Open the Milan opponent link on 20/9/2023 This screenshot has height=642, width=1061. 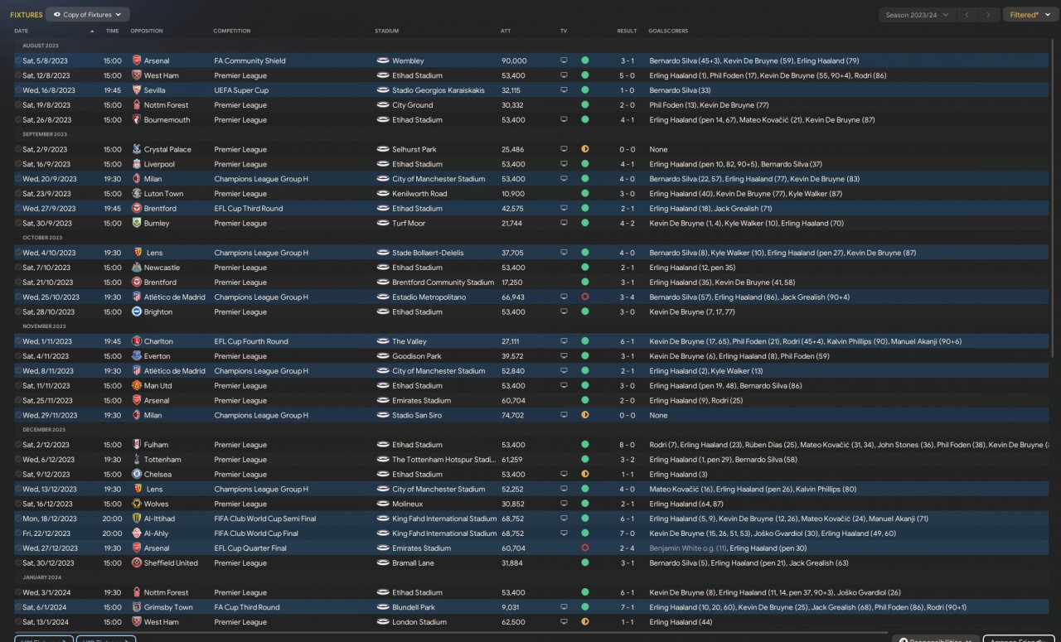[153, 179]
